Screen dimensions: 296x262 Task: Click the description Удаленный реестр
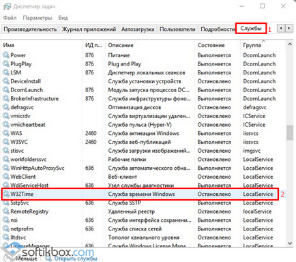click(x=131, y=212)
